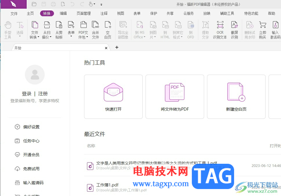Viewport: 281px width, 196px height.
Task: Click 输入邀请码 in sidebar
Action: point(29,183)
